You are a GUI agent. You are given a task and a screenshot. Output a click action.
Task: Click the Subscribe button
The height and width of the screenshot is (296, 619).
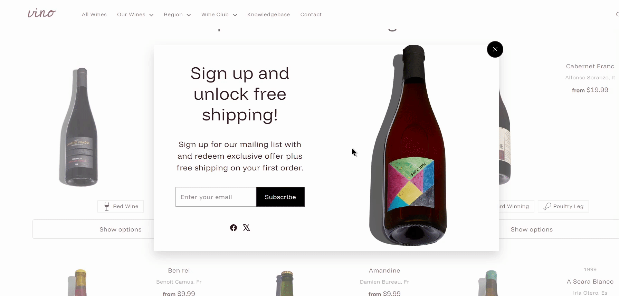(280, 197)
